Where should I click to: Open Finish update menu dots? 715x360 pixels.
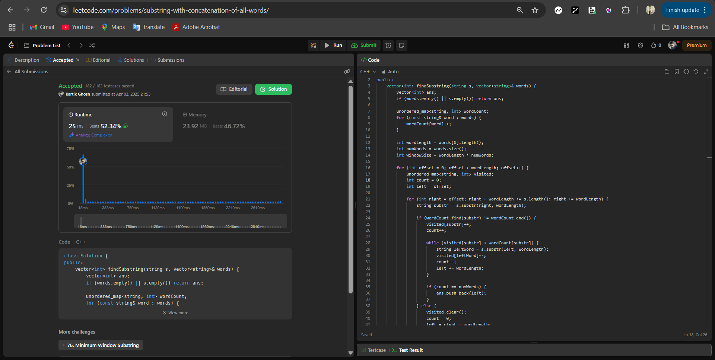705,10
